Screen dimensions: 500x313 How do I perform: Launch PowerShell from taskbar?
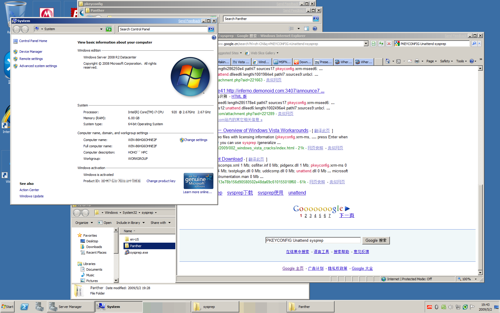24,306
